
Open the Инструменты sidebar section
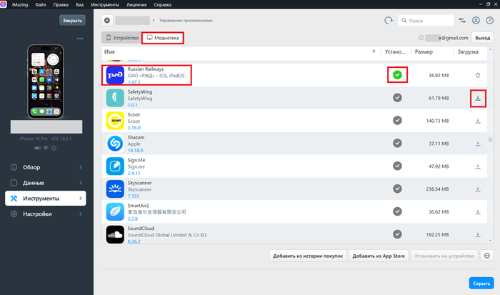(46, 199)
